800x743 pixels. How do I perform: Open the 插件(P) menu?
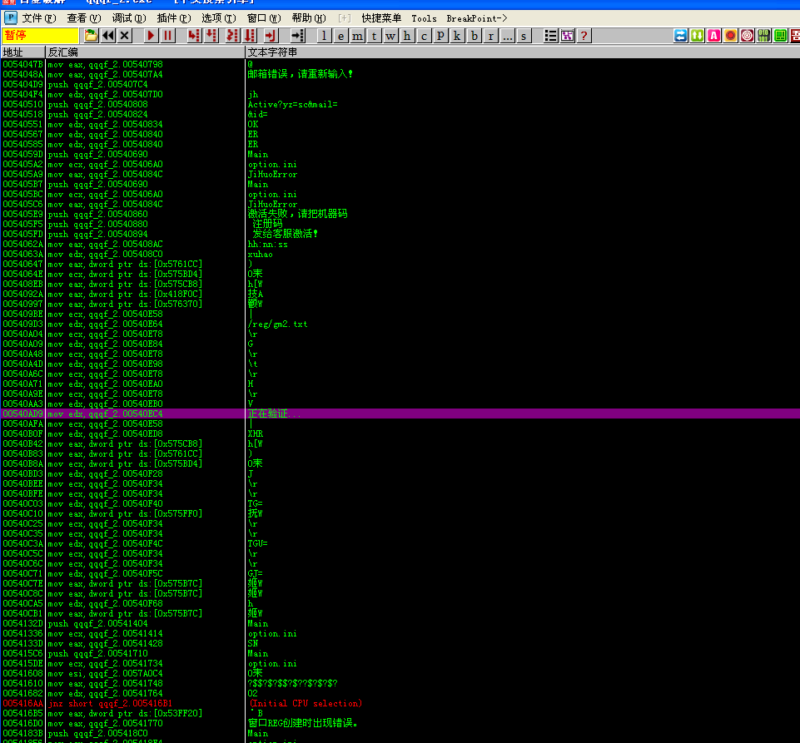[173, 18]
